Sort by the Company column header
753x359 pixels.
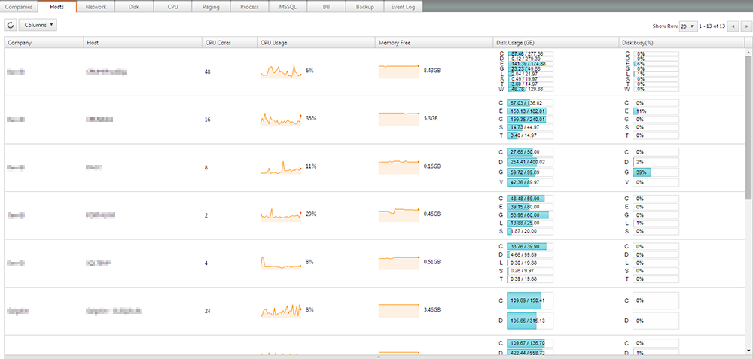point(44,43)
